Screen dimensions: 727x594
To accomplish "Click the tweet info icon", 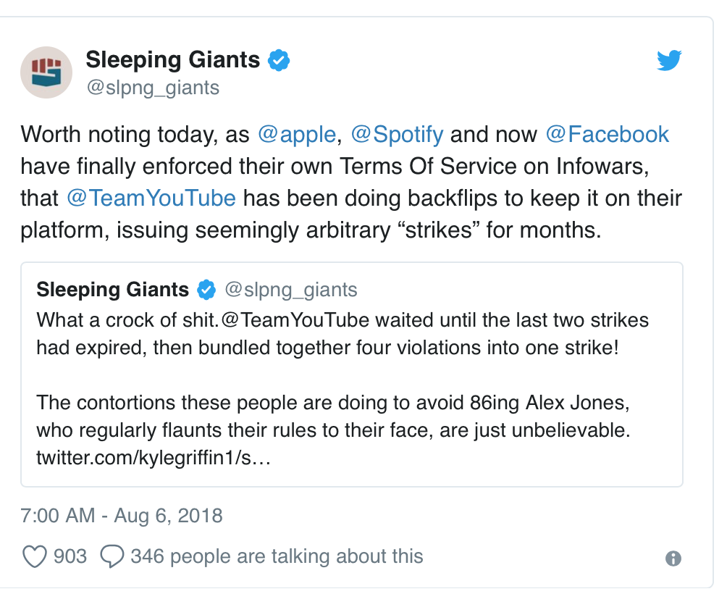I will pos(673,558).
